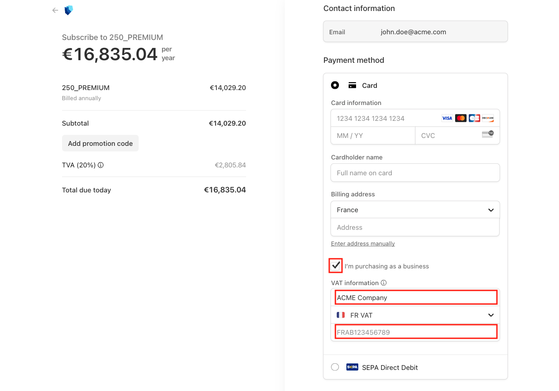Select the Card payment radio button
Screen dimensions: 559x391
(335, 85)
